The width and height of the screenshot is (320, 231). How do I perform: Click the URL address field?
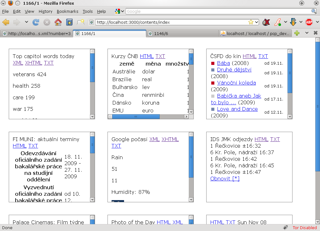click(172, 22)
